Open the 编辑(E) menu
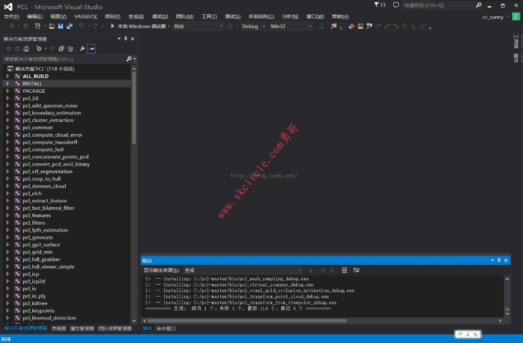Viewport: 523px width, 343px height. click(x=35, y=17)
